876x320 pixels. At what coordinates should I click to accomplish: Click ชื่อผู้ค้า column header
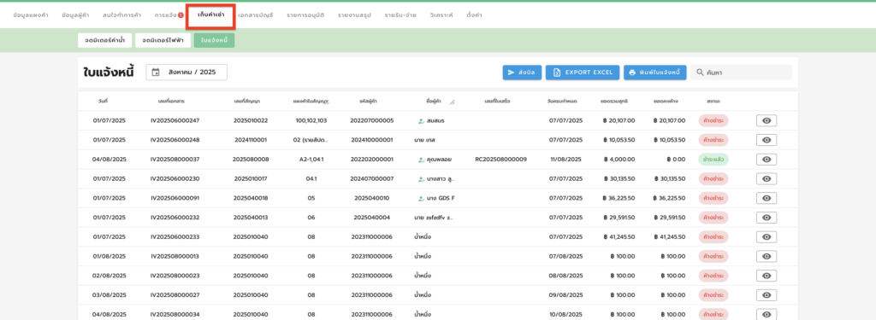(x=434, y=102)
